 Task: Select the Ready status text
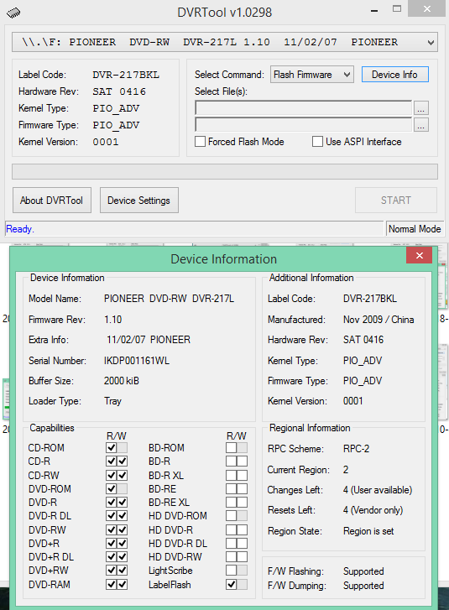click(x=20, y=229)
